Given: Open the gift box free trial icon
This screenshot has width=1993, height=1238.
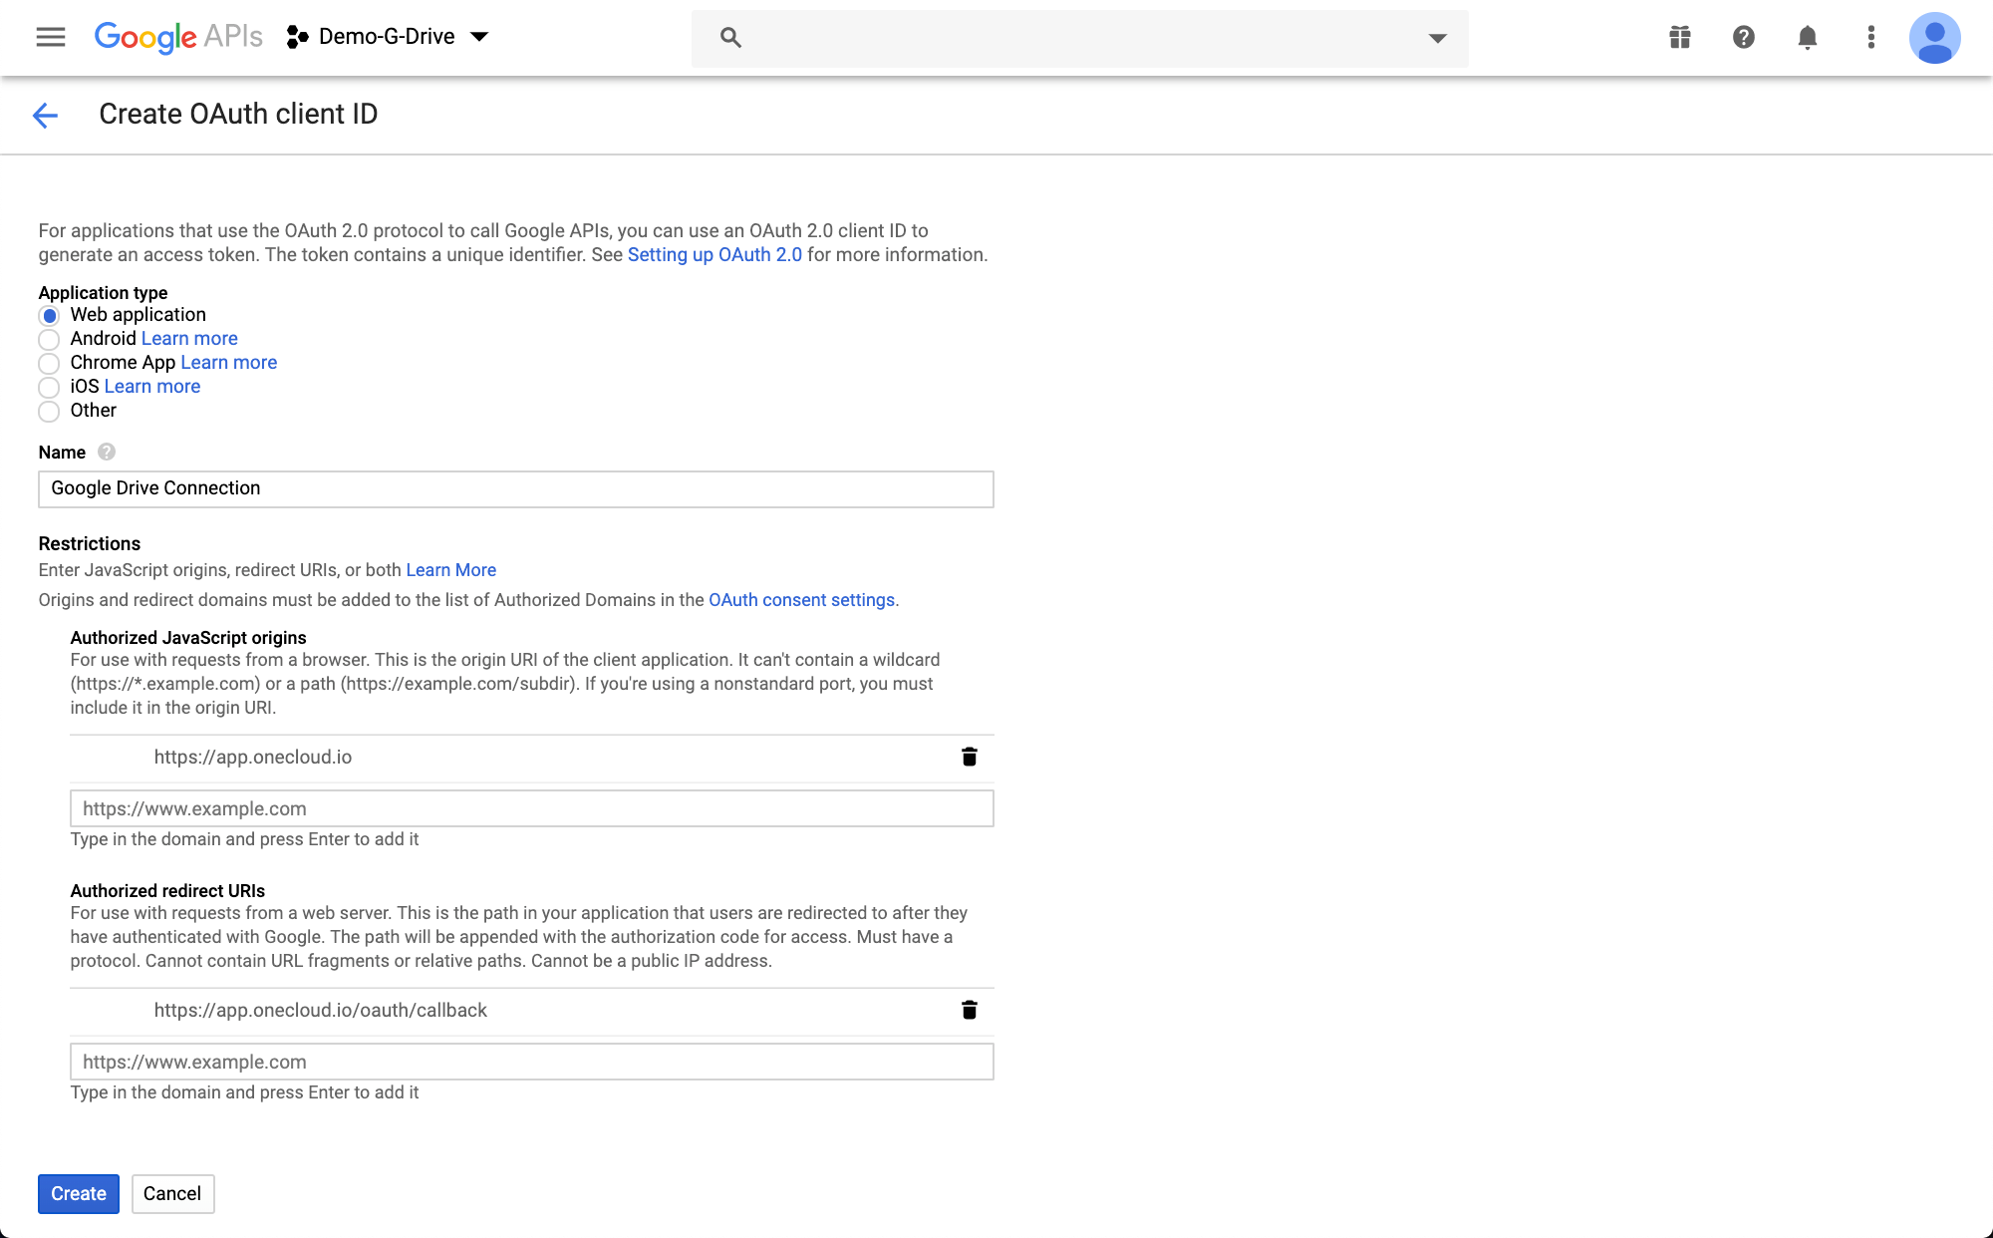Looking at the screenshot, I should [x=1680, y=37].
